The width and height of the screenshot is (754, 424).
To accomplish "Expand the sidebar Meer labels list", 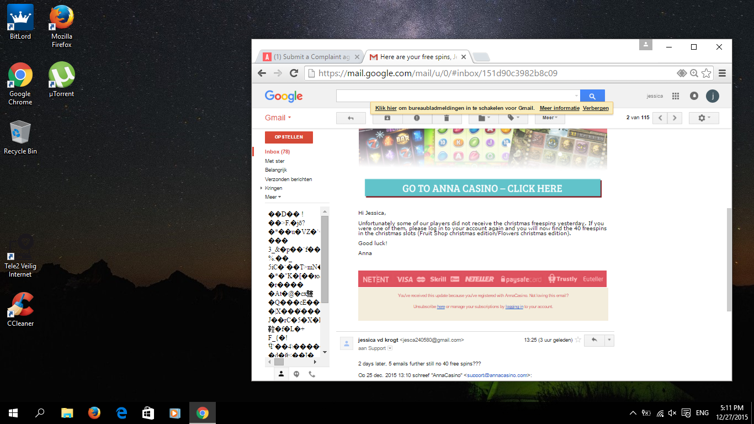I will coord(273,197).
